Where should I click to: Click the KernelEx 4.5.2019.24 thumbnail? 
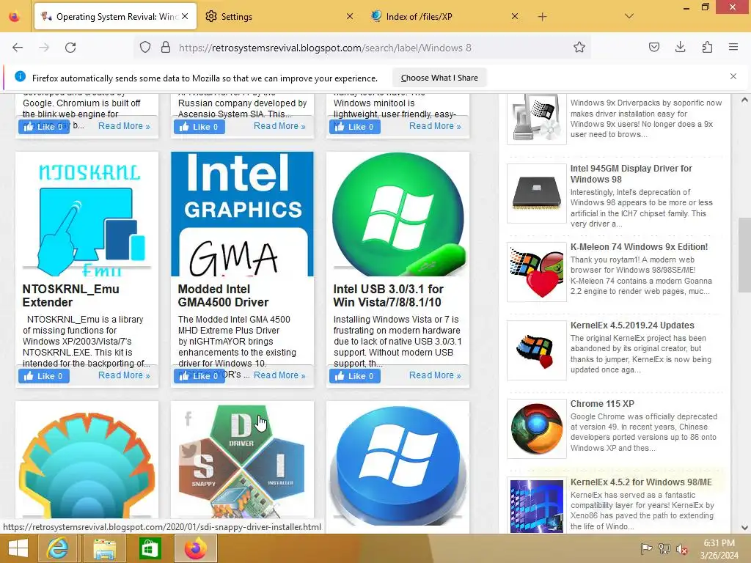536,350
